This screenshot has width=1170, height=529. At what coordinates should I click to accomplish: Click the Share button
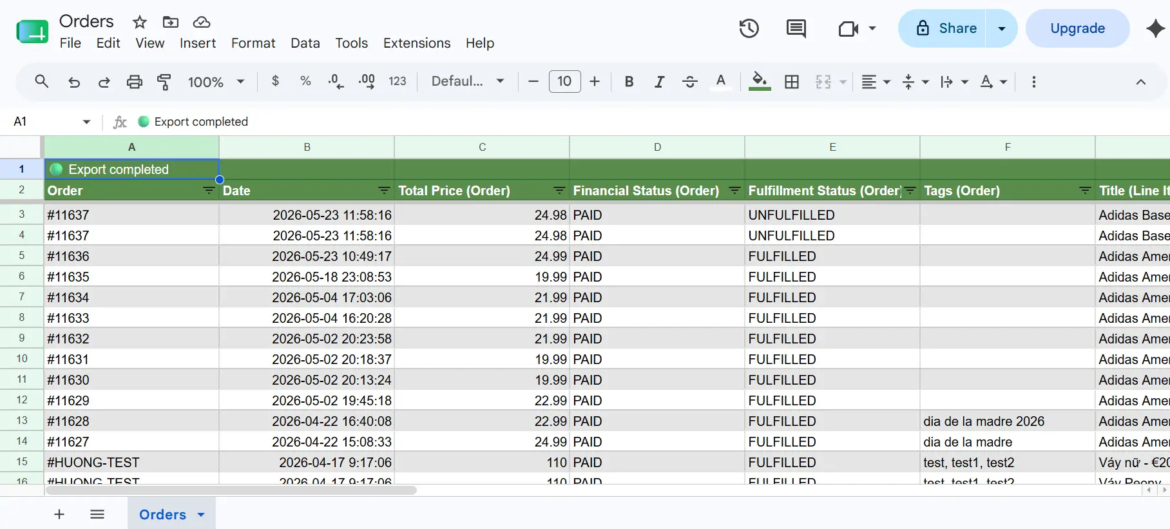[942, 28]
